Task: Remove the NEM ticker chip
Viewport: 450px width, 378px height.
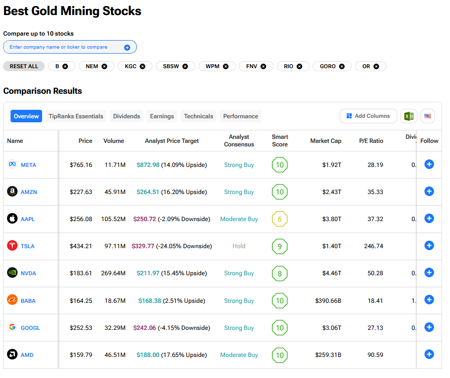Action: [x=104, y=67]
